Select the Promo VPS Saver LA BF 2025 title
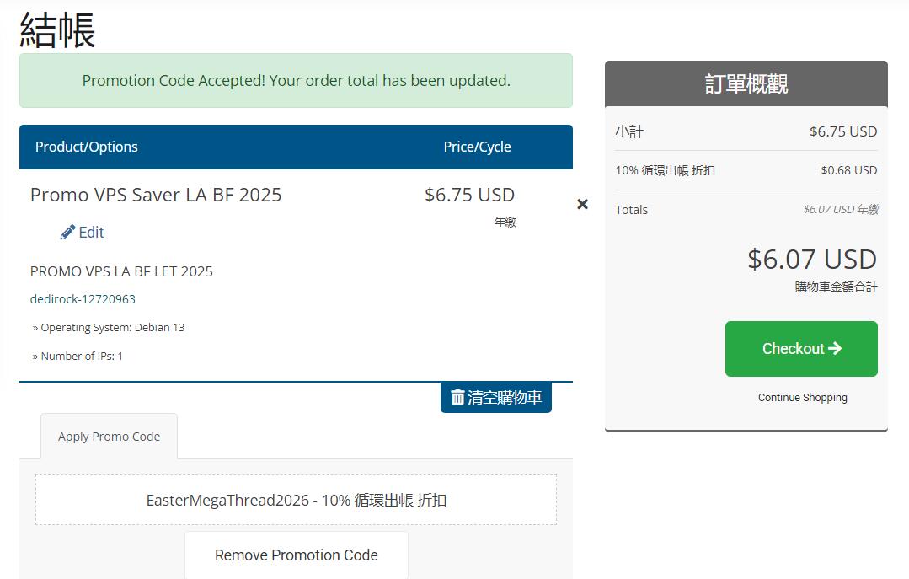The width and height of the screenshot is (909, 579). [x=156, y=195]
